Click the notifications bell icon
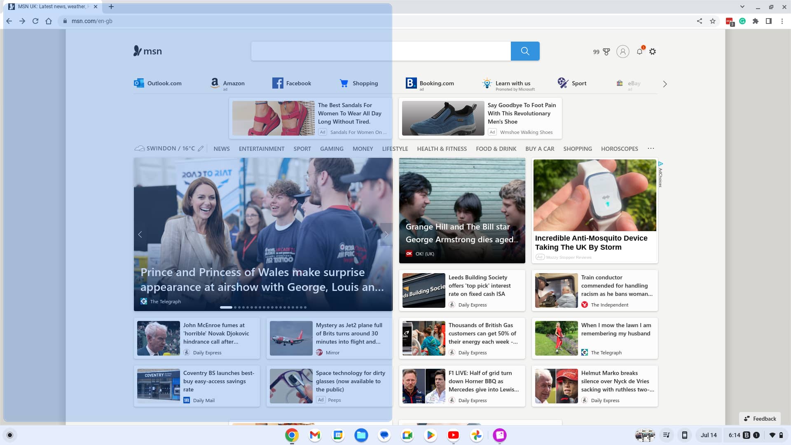 pos(639,52)
